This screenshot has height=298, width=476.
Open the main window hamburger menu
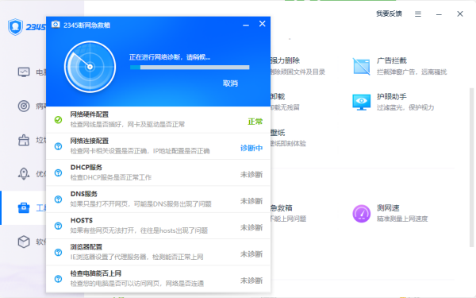418,14
